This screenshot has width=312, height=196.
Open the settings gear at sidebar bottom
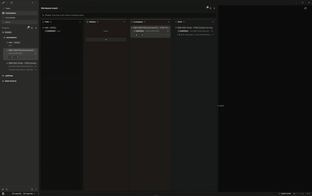coord(3,189)
